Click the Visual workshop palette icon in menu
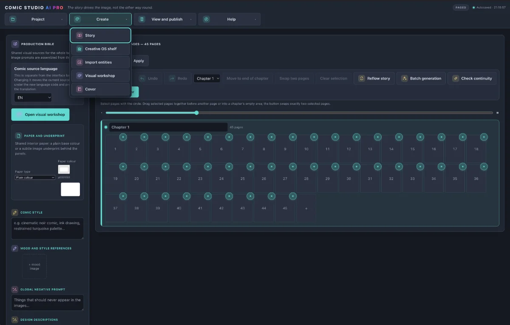The image size is (510, 325). coord(79,76)
